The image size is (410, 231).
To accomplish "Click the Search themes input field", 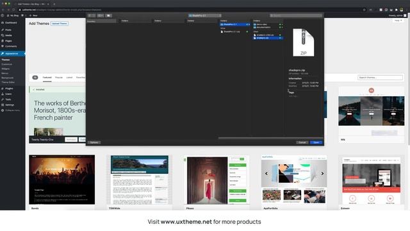I will pyautogui.click(x=380, y=78).
